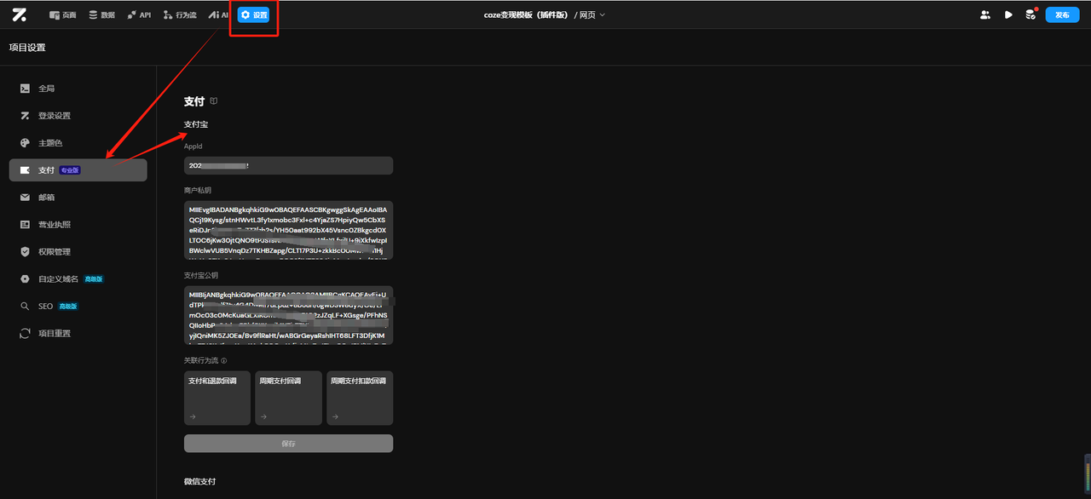1091x499 pixels.
Task: Open the API tab in top bar
Action: 139,14
